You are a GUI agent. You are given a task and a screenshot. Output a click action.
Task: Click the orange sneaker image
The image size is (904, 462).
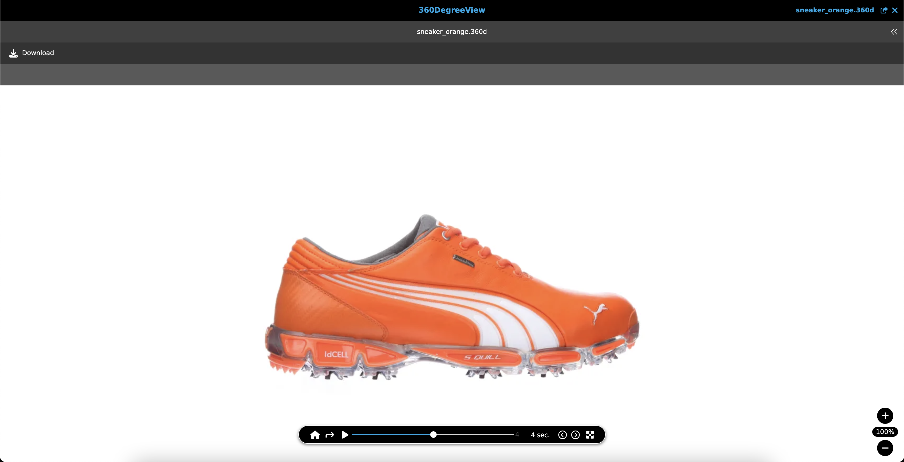coord(452,302)
